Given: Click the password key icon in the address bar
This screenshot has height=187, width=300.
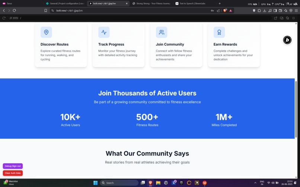Looking at the screenshot, I should (x=213, y=10).
